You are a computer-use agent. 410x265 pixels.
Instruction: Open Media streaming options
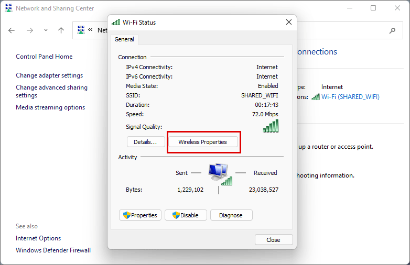50,107
